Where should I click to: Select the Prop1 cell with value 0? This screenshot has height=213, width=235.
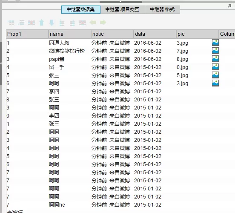click(27, 116)
